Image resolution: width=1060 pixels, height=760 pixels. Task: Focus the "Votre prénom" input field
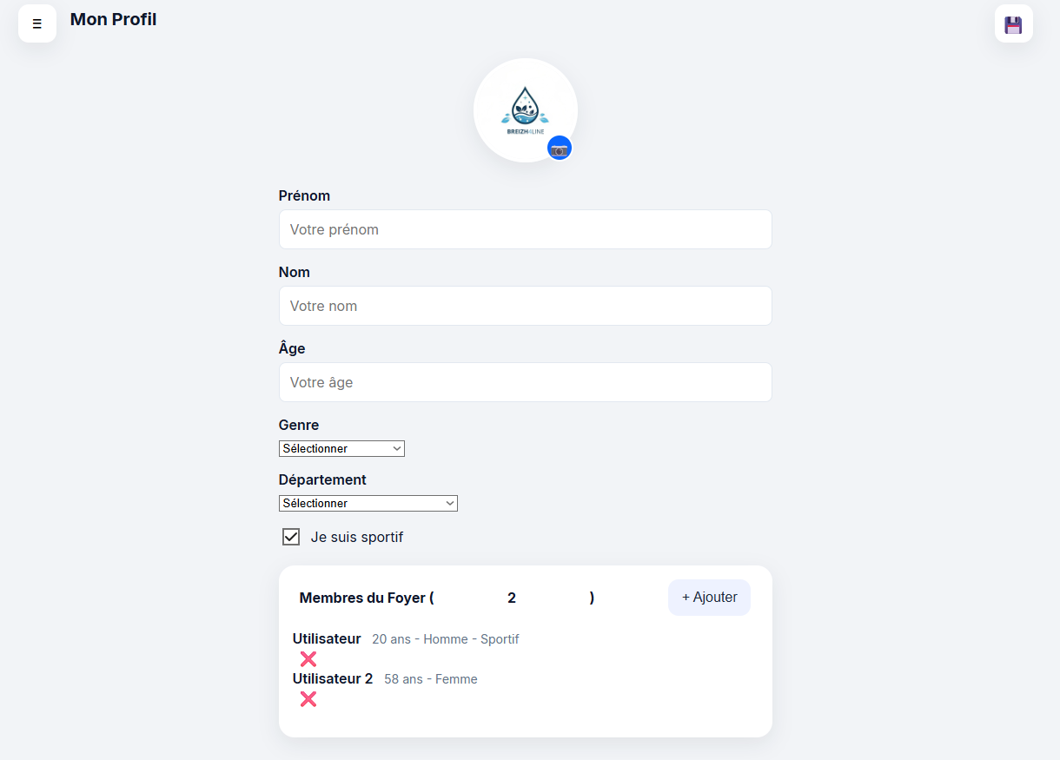pyautogui.click(x=525, y=230)
